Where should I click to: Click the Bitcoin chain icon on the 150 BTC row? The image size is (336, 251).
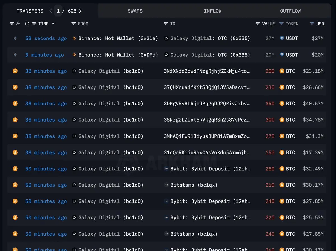click(15, 152)
